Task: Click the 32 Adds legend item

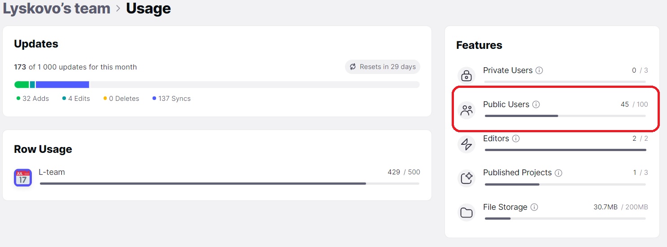Action: 33,99
